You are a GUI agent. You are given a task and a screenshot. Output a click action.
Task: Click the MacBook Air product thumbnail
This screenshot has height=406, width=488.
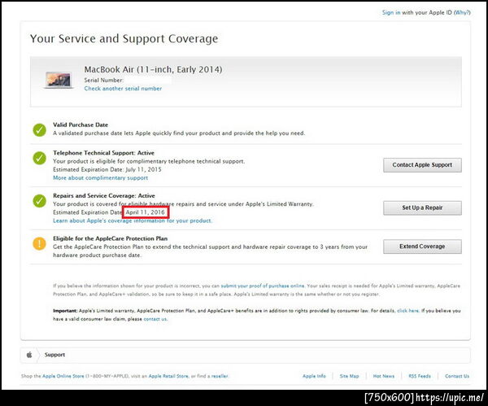[59, 80]
